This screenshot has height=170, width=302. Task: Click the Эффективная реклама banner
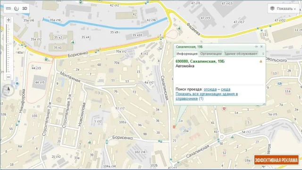(276, 160)
